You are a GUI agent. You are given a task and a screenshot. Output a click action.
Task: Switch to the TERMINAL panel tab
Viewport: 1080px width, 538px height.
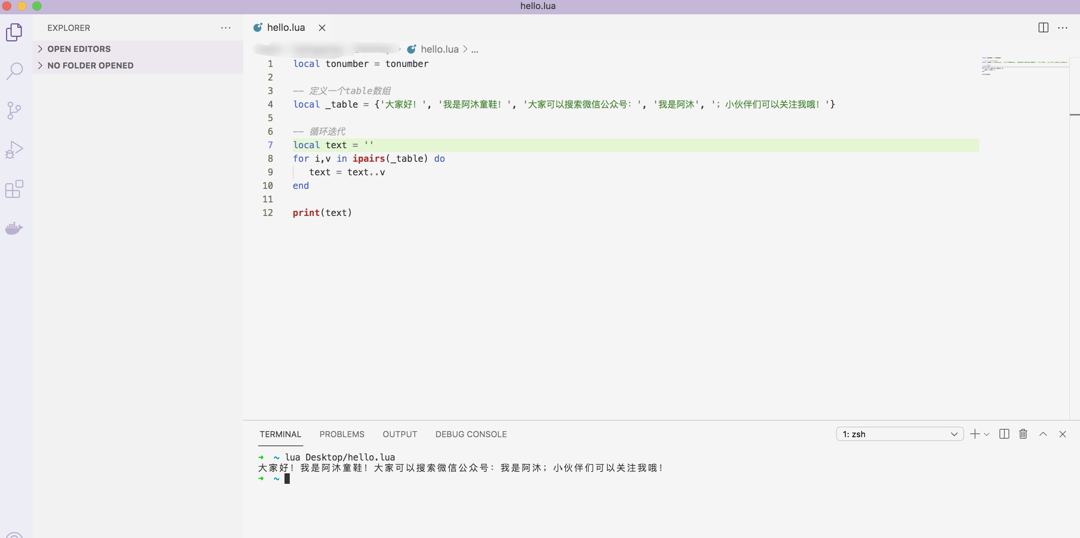pyautogui.click(x=280, y=434)
